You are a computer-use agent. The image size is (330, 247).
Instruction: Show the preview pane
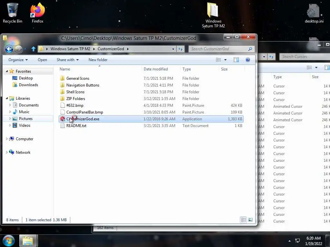[236, 60]
